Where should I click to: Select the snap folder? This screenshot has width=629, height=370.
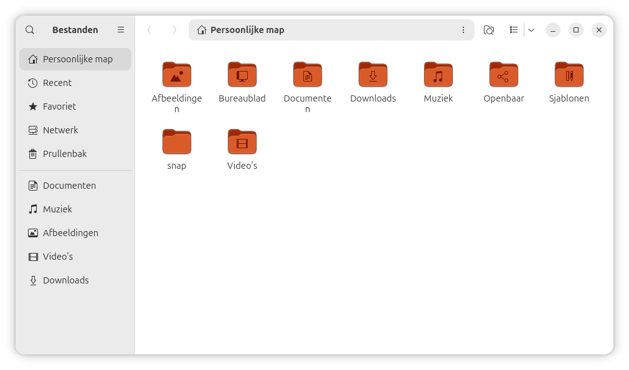click(x=177, y=142)
